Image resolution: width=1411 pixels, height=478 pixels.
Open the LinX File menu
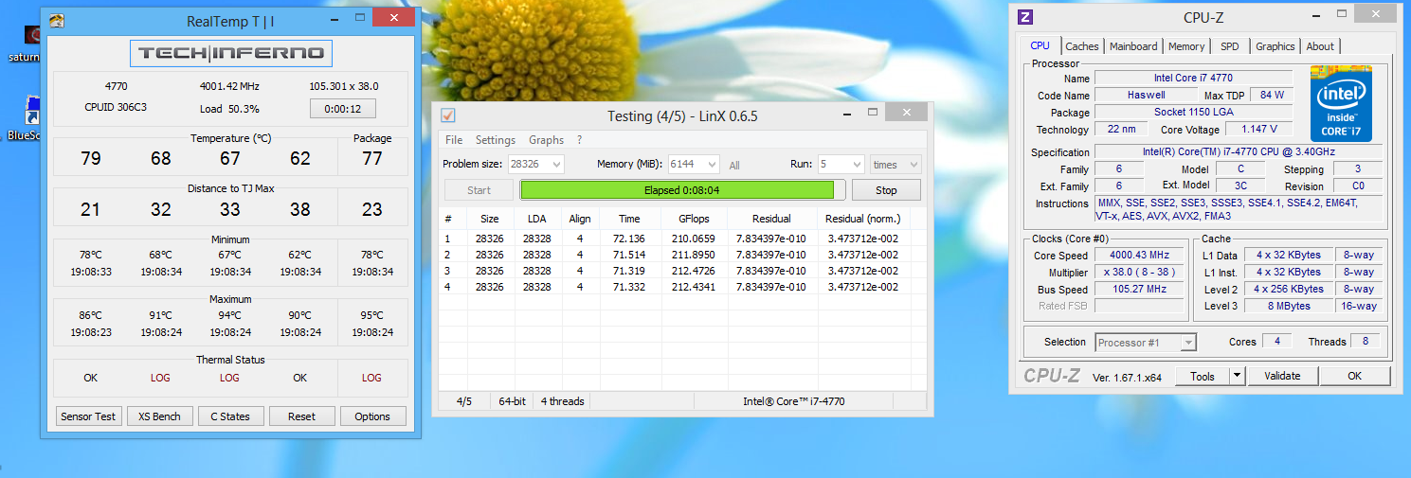tap(454, 140)
